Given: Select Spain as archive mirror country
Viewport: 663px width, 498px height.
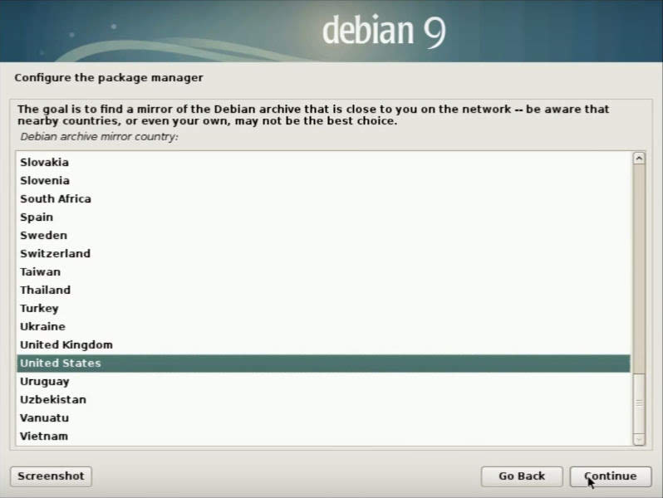Looking at the screenshot, I should (323, 217).
